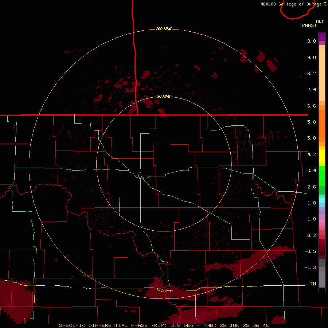
Task: Select the 9.0 scale value
Action: pos(312,57)
